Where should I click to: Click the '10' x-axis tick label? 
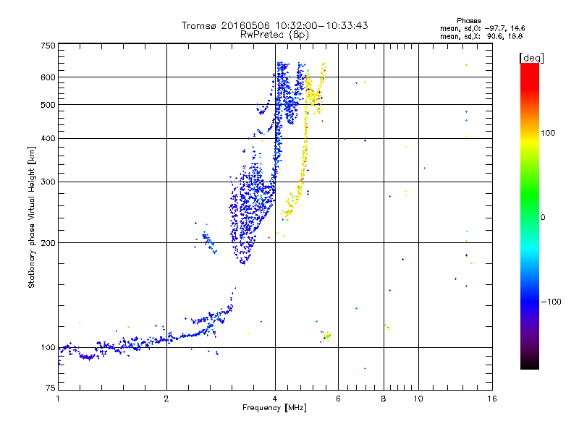(418, 399)
